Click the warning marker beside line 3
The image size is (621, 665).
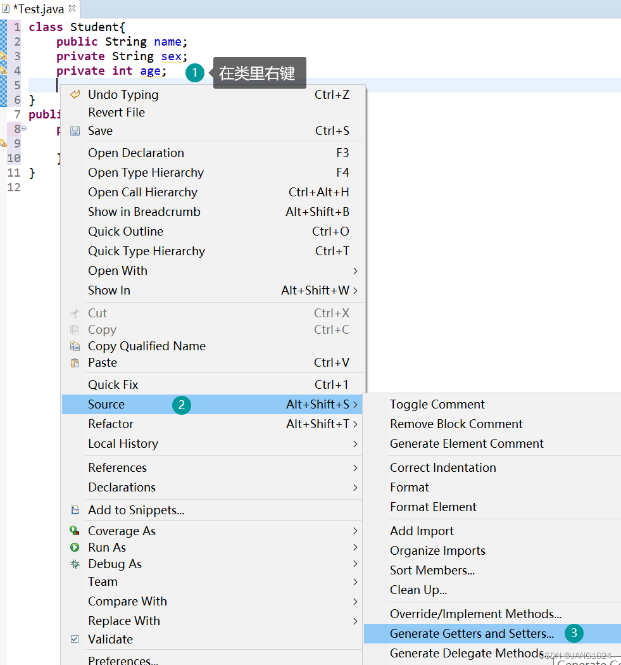click(4, 56)
